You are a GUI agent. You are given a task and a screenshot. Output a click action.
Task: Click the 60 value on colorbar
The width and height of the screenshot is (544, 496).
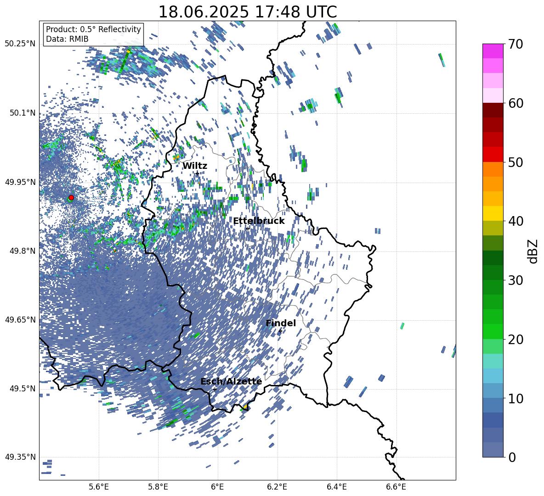point(515,103)
